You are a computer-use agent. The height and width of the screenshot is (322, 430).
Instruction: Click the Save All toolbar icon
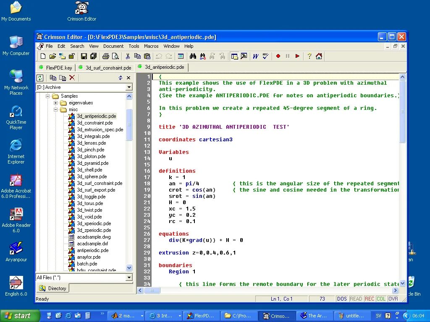(x=94, y=56)
